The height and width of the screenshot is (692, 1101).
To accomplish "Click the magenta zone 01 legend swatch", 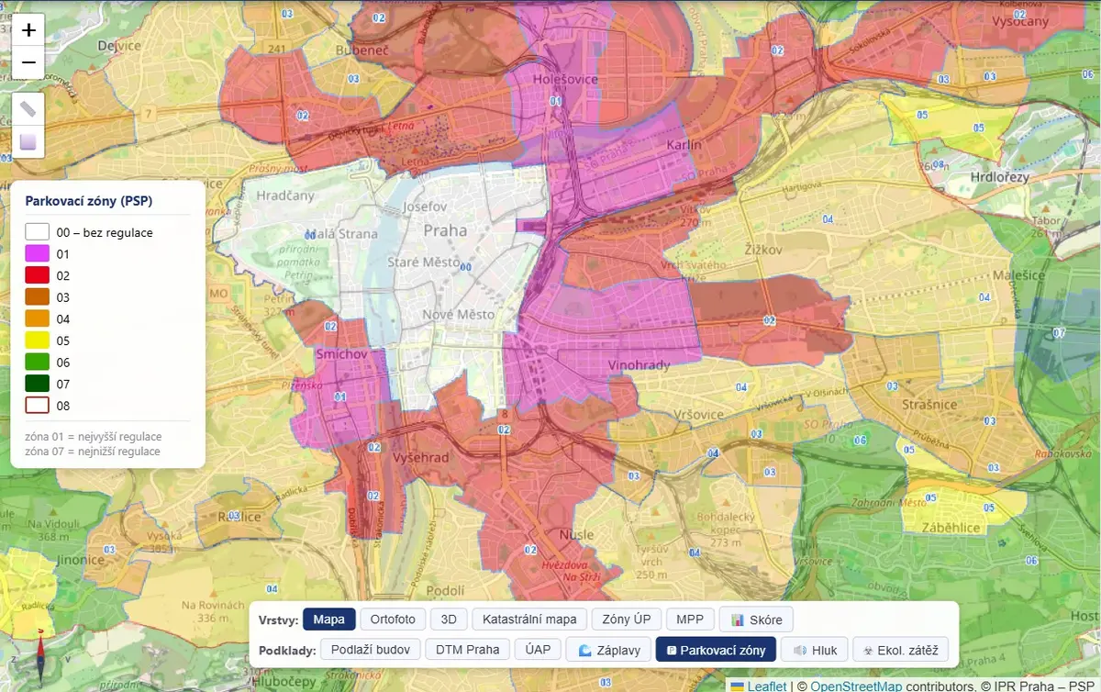I will (38, 254).
